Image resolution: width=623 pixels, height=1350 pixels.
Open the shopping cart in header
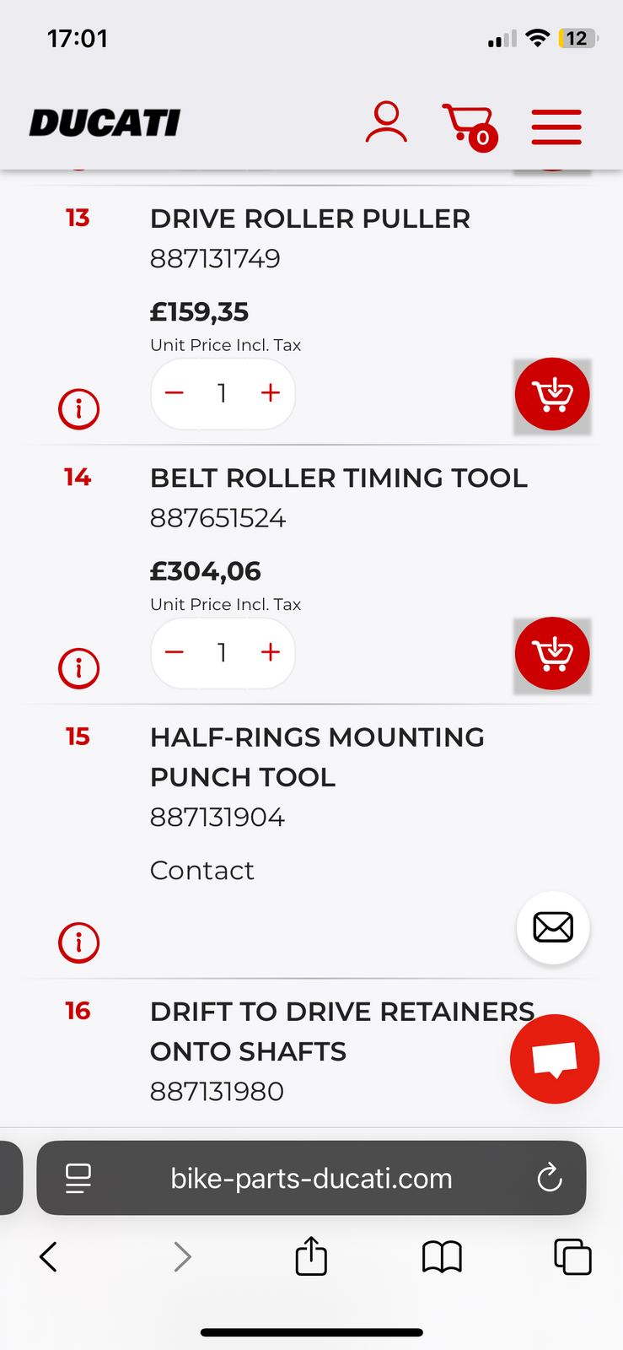[x=470, y=127]
